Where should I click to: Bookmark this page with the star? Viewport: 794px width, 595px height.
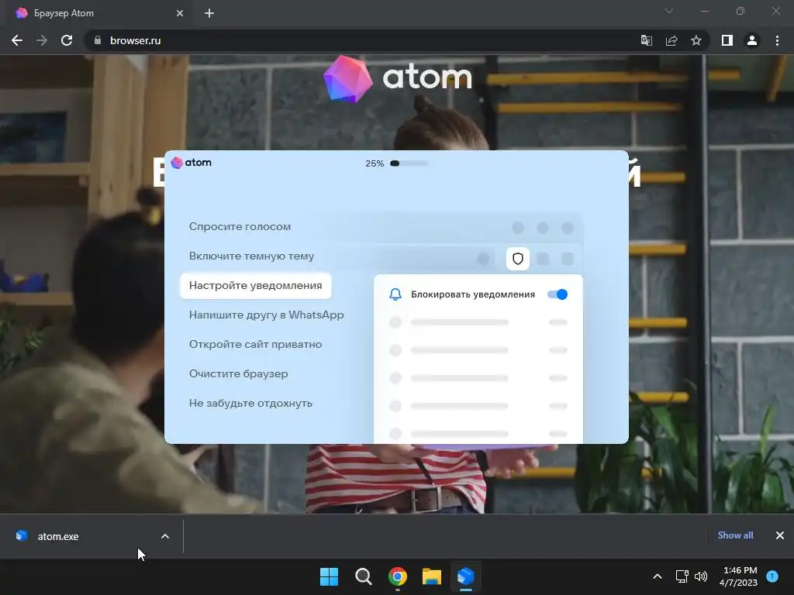[x=696, y=40]
